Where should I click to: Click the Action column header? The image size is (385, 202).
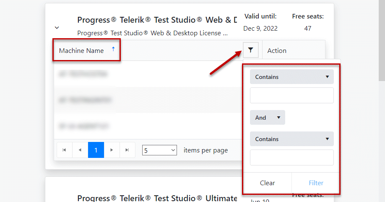277,51
